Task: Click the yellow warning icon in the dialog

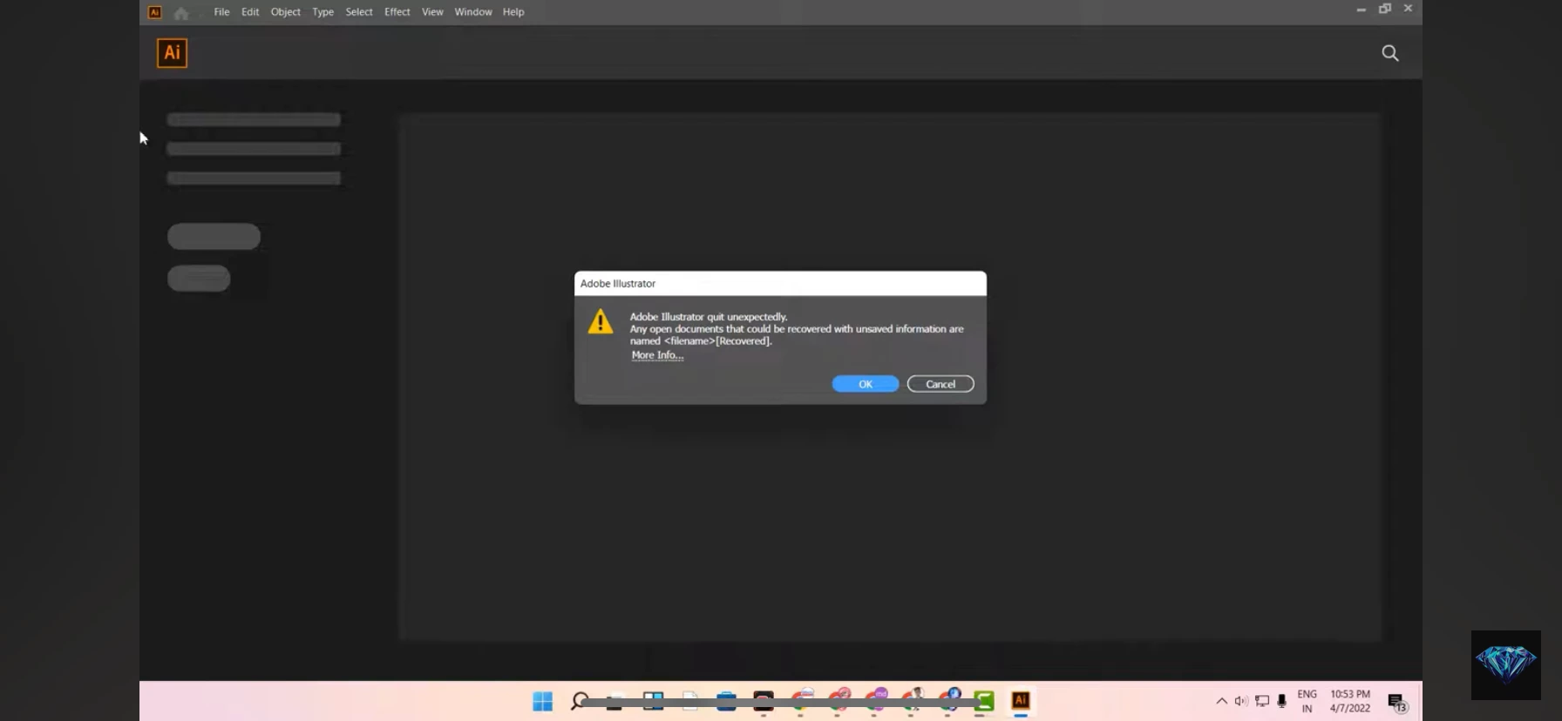Action: [x=600, y=321]
